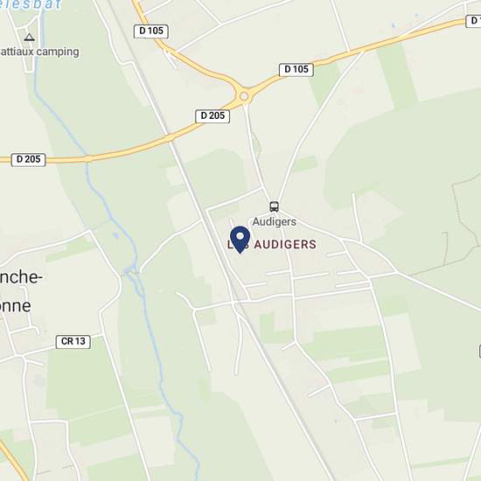Click the partial road badge at top-right edge

[473, 21]
